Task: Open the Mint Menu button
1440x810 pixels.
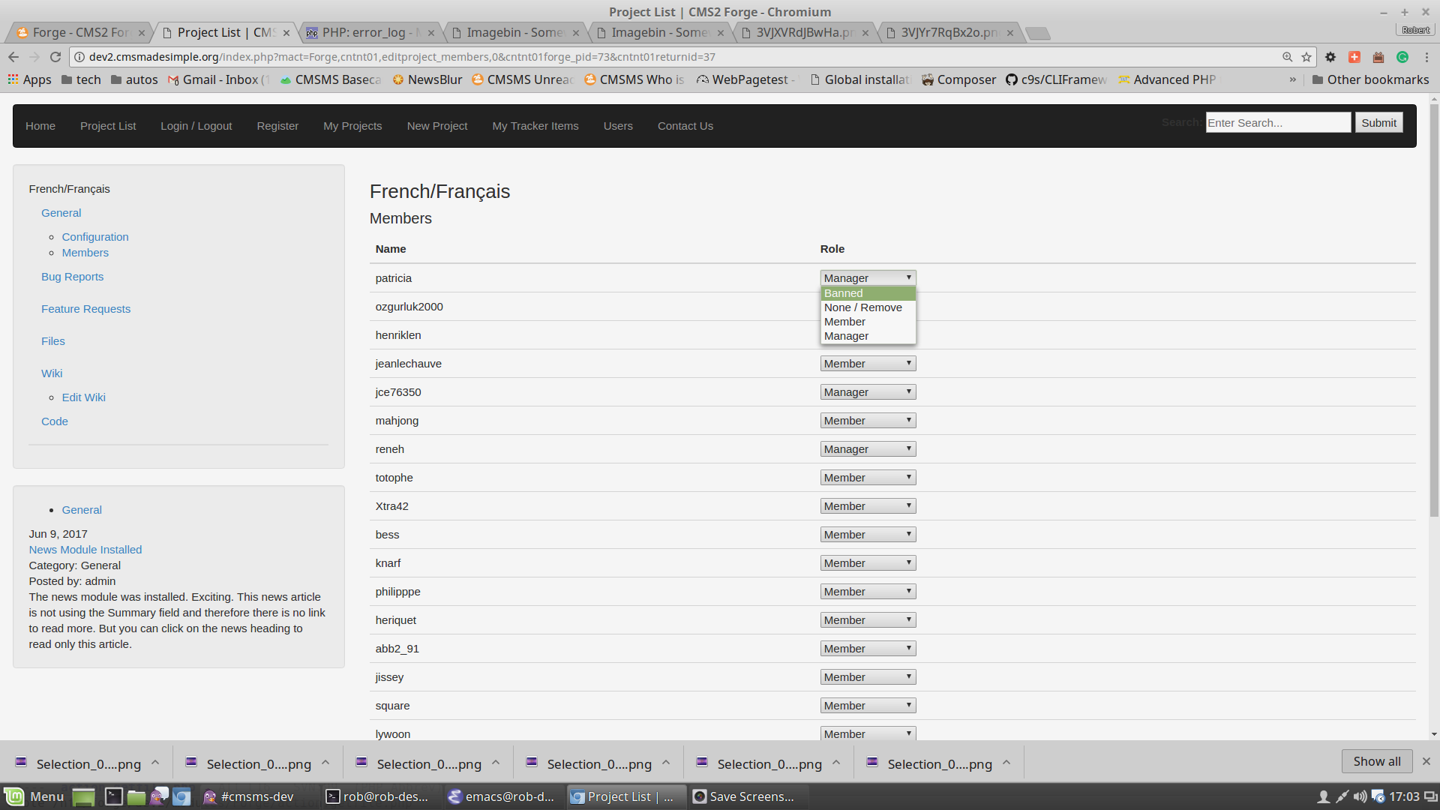Action: [34, 796]
